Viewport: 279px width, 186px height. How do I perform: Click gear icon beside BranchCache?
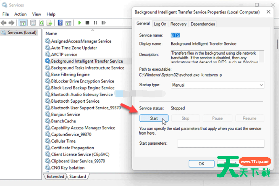pos(48,121)
